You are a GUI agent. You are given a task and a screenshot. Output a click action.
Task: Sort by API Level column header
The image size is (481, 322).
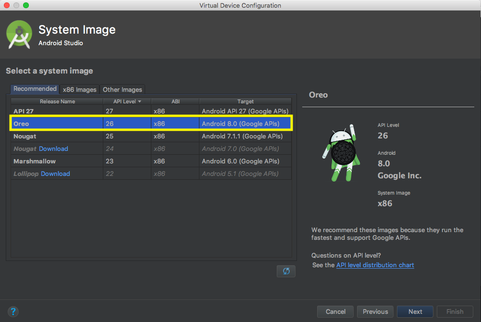pyautogui.click(x=127, y=101)
